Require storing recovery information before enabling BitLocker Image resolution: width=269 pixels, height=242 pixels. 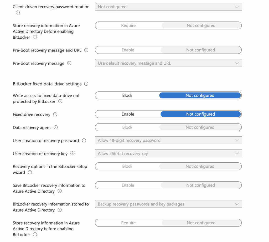coord(128,25)
